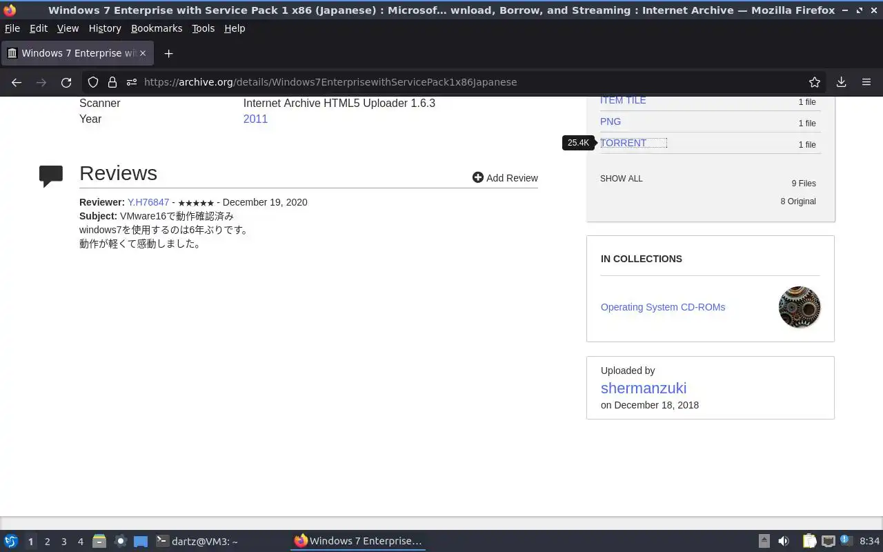Viewport: 883px width, 552px height.
Task: Download the TORRENT file
Action: [x=623, y=143]
